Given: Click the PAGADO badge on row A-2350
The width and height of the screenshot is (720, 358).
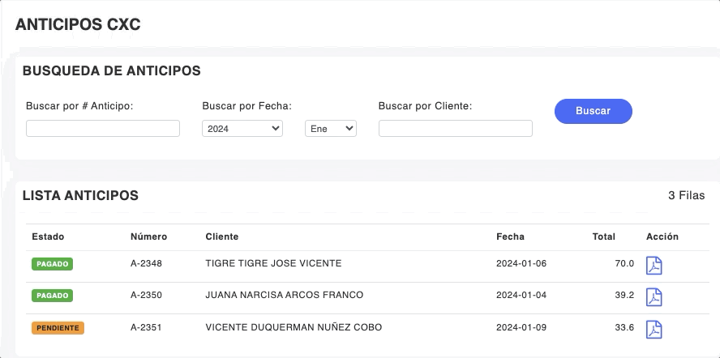Looking at the screenshot, I should pyautogui.click(x=52, y=296).
